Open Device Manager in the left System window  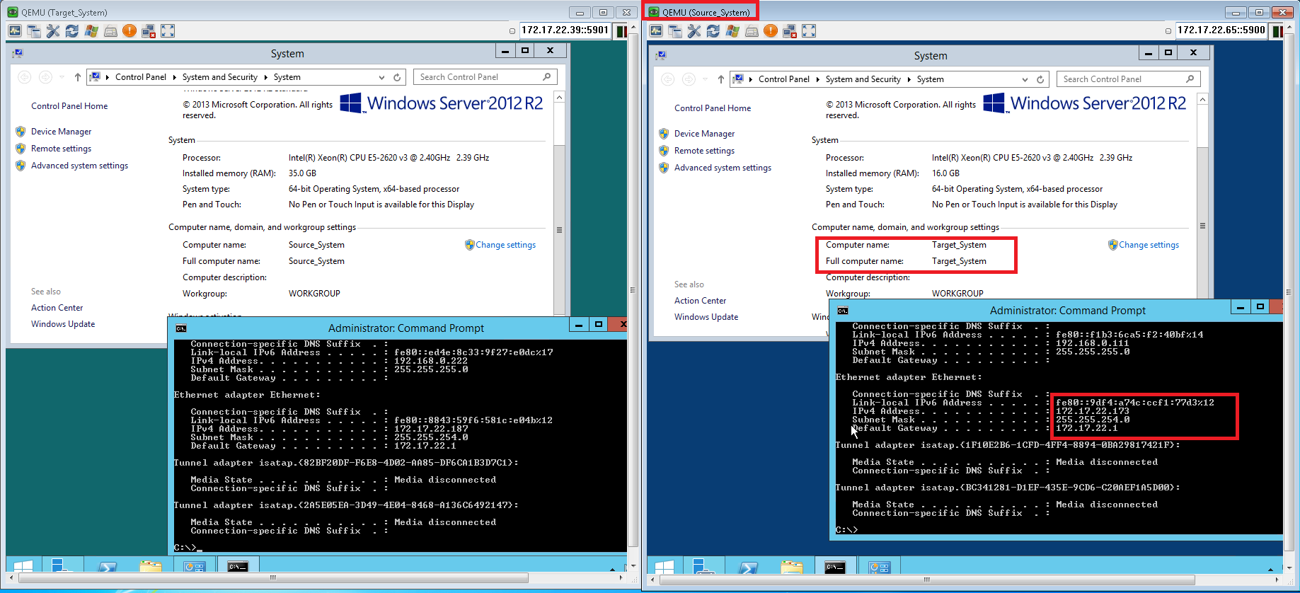click(61, 132)
